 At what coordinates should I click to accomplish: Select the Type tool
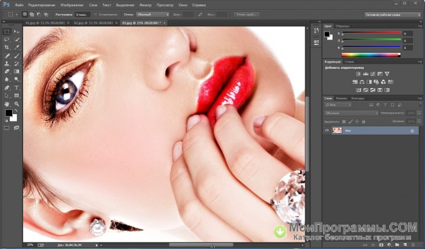[x=16, y=87]
